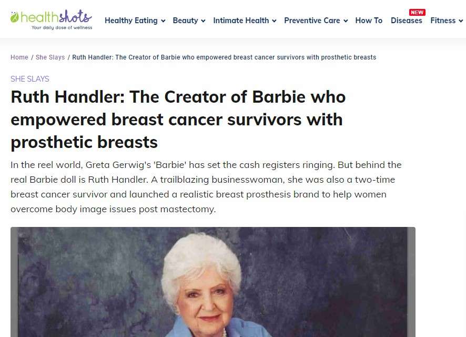Select Intimate Health in navigation
This screenshot has width=466, height=337.
pyautogui.click(x=241, y=21)
